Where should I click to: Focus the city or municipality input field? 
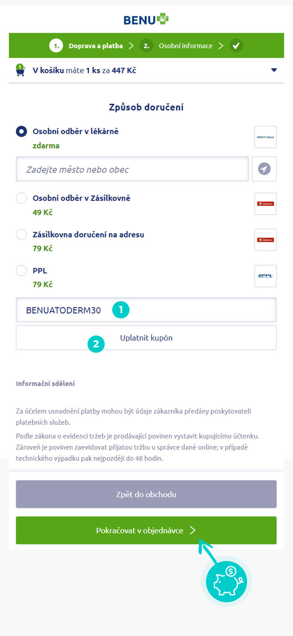(x=132, y=169)
